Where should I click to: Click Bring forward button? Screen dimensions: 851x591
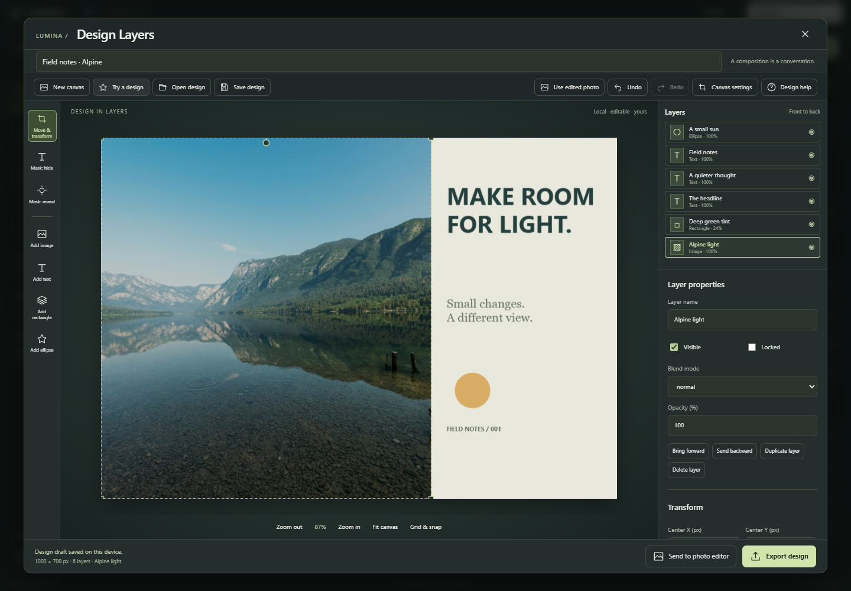(688, 451)
